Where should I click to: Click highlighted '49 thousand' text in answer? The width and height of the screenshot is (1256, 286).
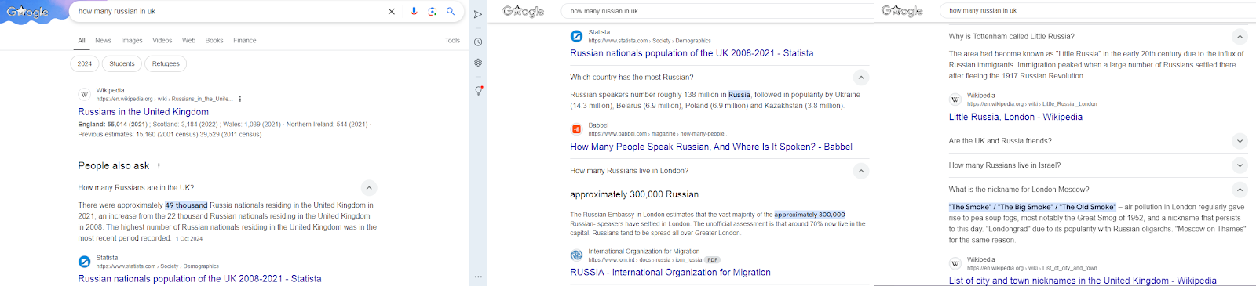pos(186,205)
